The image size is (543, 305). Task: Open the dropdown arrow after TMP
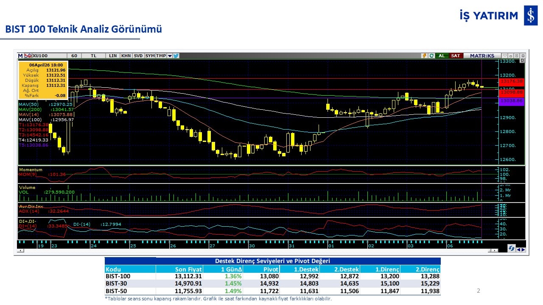170,55
